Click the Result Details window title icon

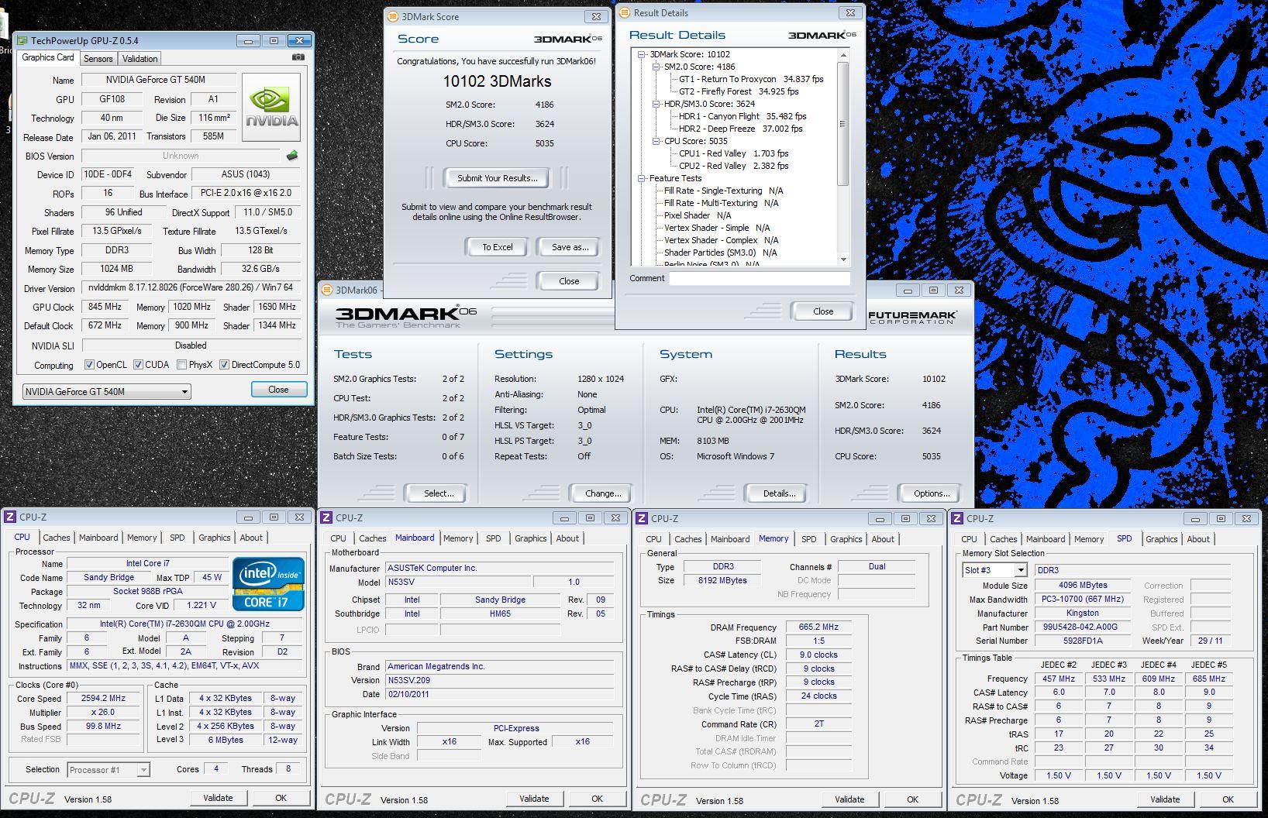tap(625, 12)
